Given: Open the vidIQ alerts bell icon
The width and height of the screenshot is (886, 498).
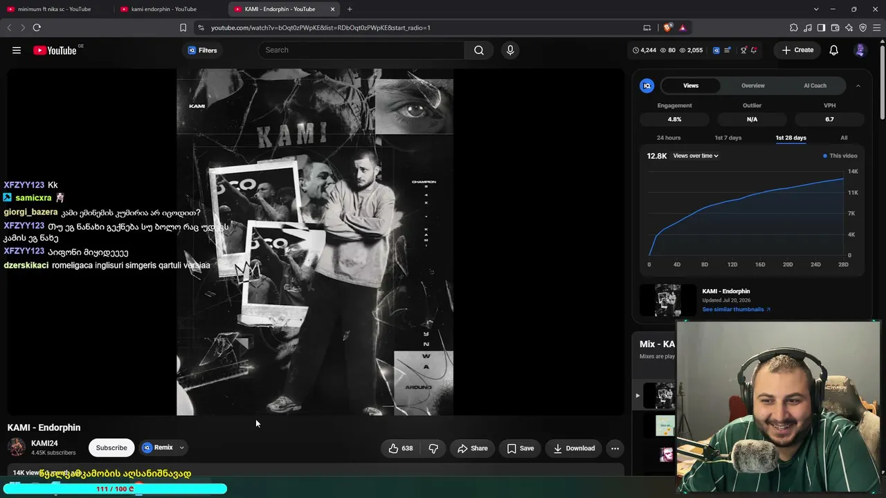Looking at the screenshot, I should (x=754, y=50).
